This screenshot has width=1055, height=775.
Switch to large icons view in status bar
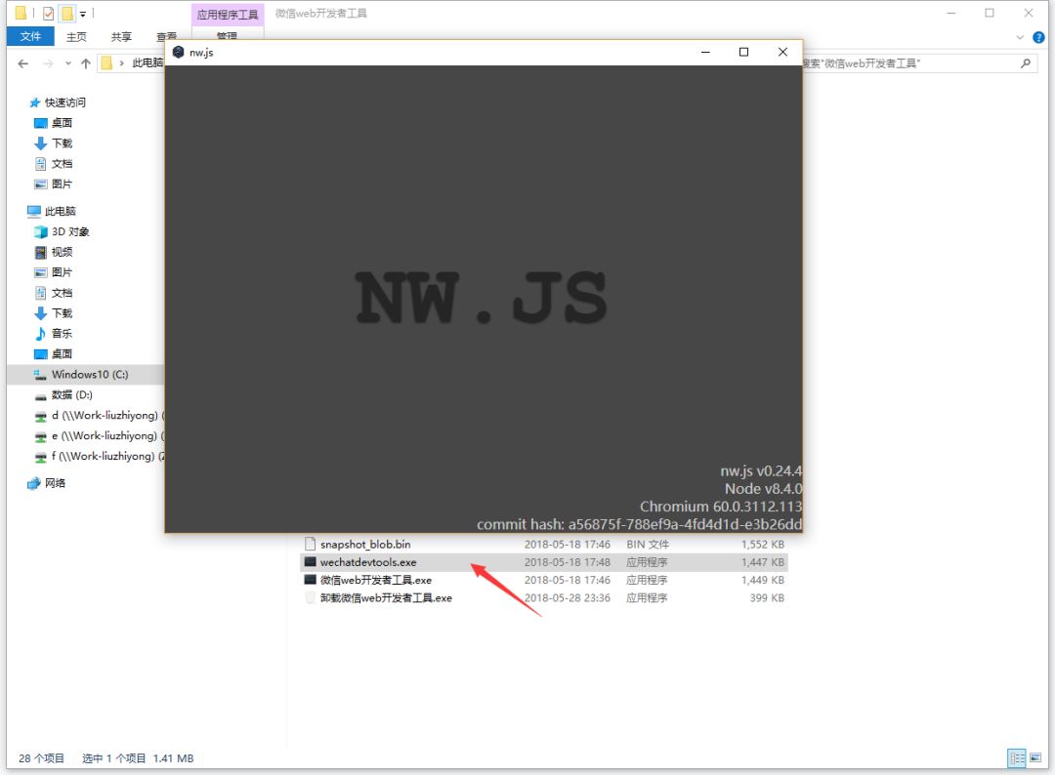click(1035, 758)
